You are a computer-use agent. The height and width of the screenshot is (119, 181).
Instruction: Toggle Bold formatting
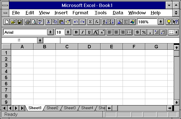76,32
